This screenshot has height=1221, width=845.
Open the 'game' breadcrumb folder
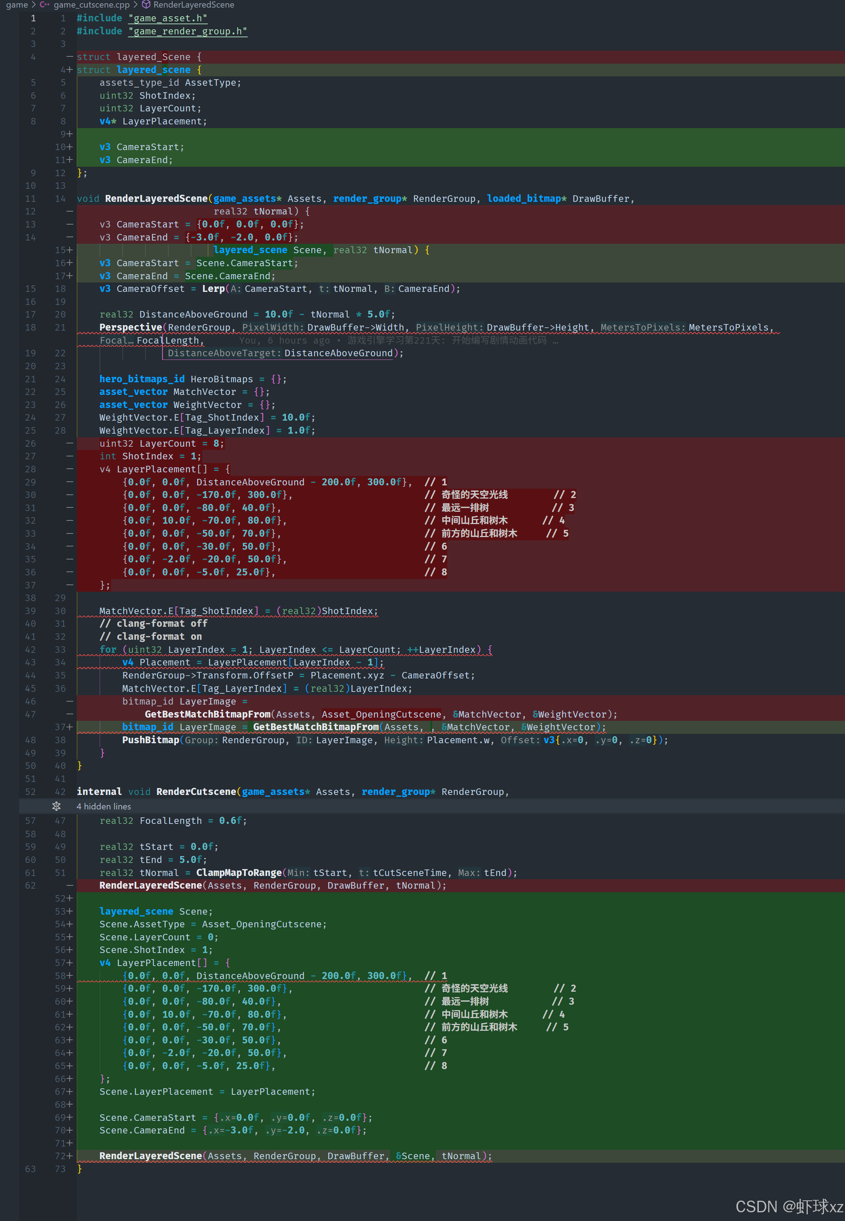pos(16,5)
